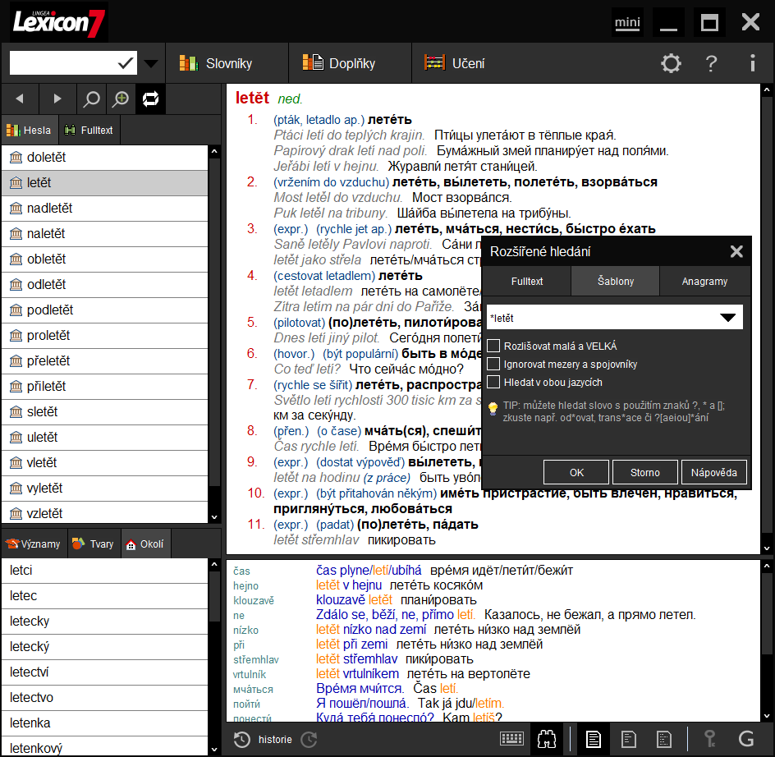Image resolution: width=775 pixels, height=757 pixels.
Task: Select the entry vzletět
Action: (x=105, y=513)
